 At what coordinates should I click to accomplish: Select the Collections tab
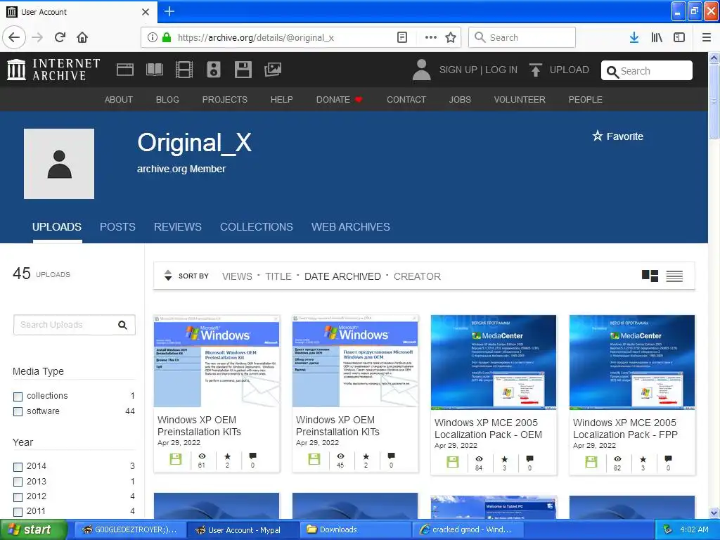256,227
